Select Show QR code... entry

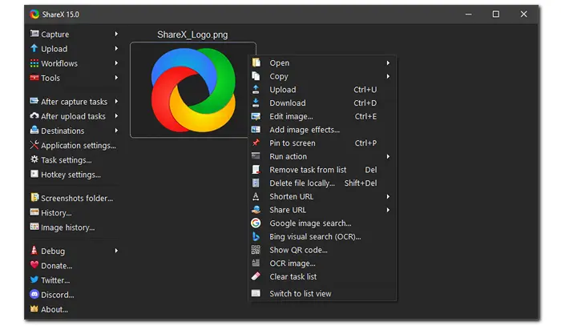tap(322, 250)
